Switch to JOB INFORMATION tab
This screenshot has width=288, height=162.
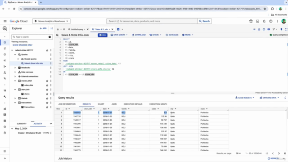point(67,104)
